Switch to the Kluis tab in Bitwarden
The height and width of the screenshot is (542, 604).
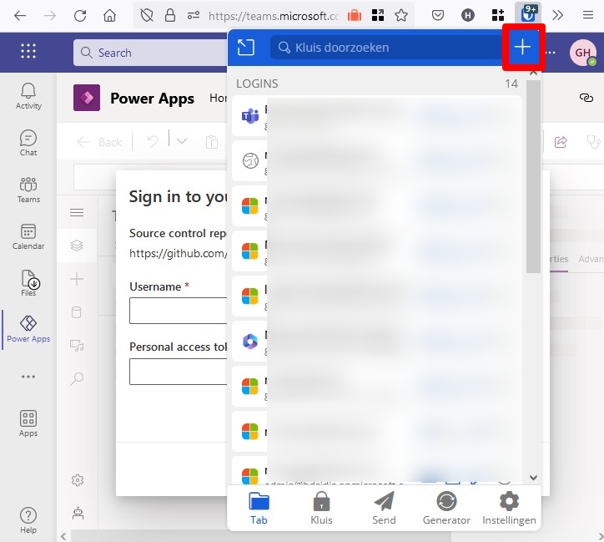pyautogui.click(x=321, y=508)
